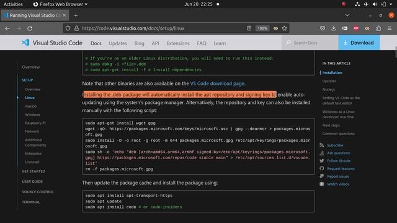Expand the SOURCE CONTROL sidebar section
This screenshot has width=397, height=223.
(x=38, y=192)
